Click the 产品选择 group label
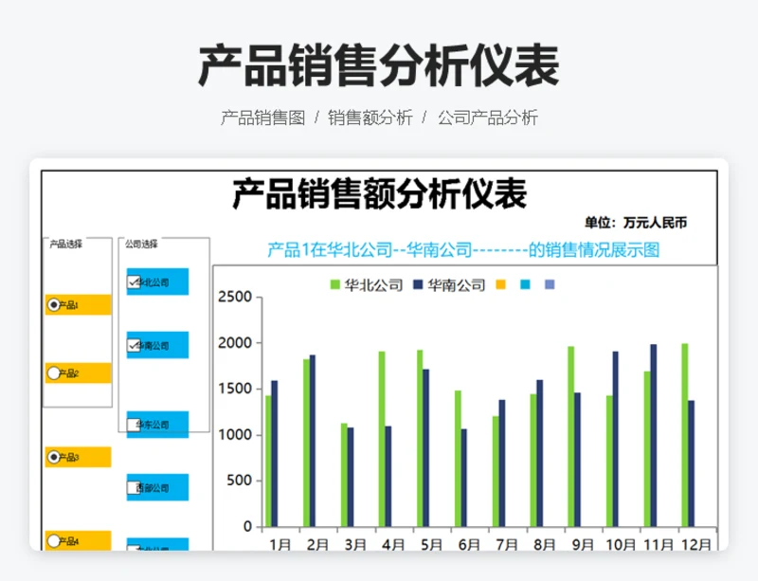758x581 pixels. click(x=65, y=244)
